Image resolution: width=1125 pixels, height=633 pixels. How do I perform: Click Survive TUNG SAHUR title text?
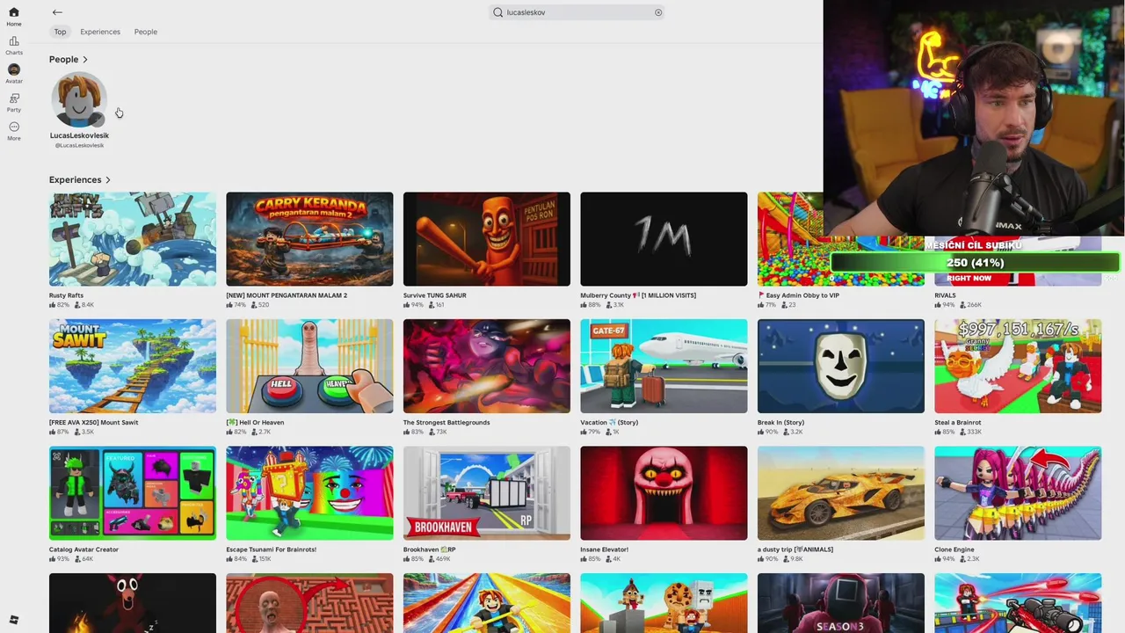tap(435, 295)
